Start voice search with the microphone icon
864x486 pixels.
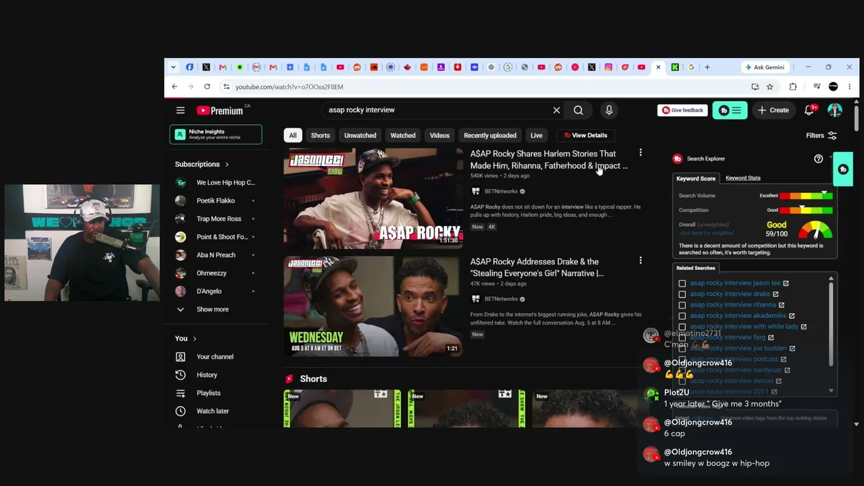(609, 110)
